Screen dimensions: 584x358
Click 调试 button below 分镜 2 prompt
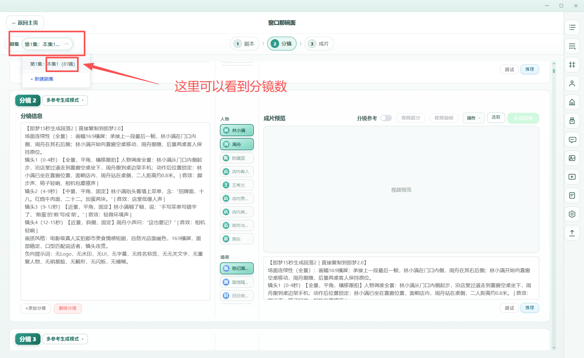point(509,308)
